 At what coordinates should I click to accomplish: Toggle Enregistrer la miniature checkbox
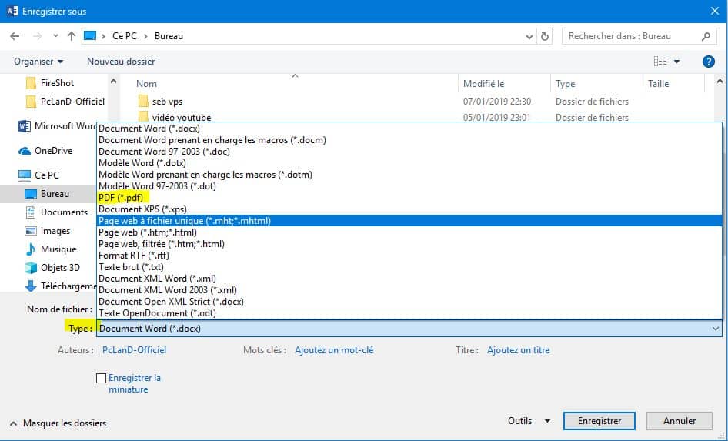(102, 379)
